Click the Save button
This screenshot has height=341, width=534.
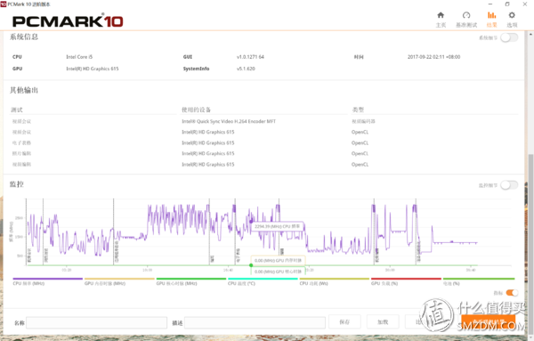point(344,322)
